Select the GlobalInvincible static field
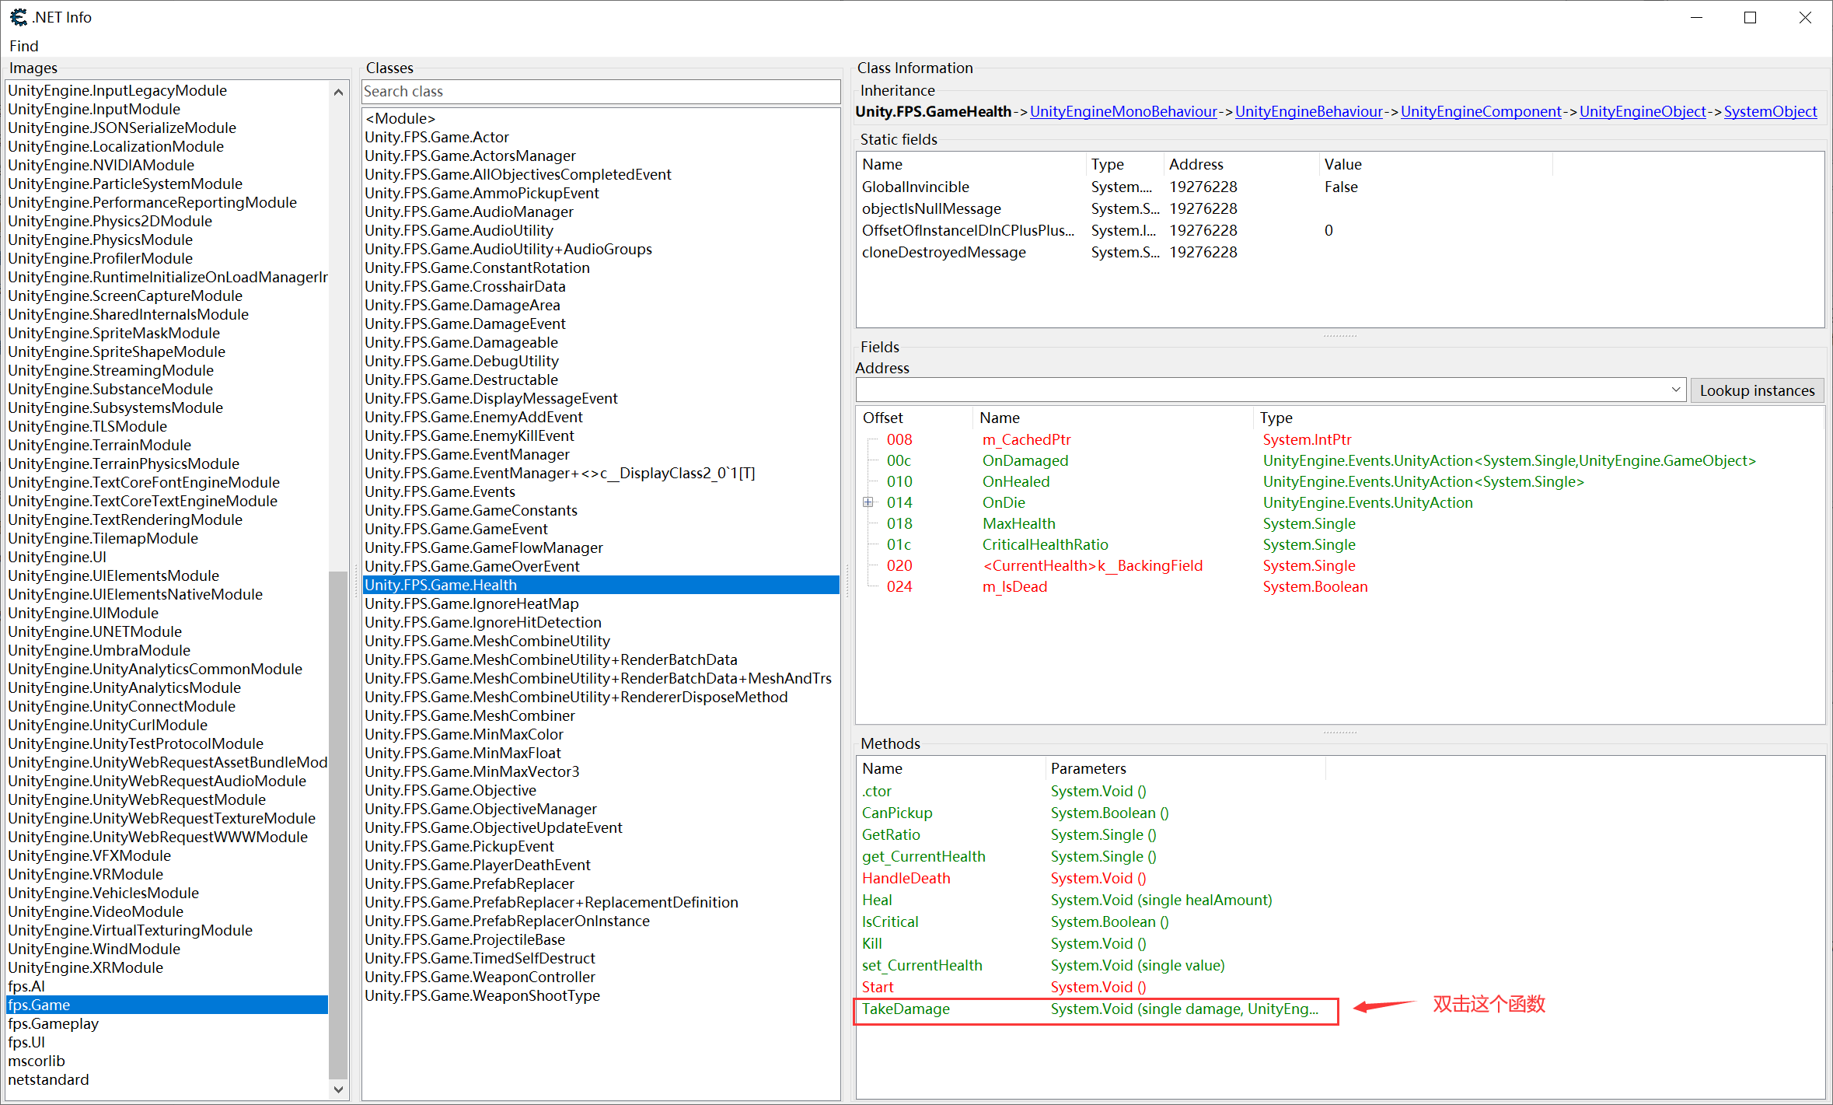The width and height of the screenshot is (1833, 1105). (915, 187)
